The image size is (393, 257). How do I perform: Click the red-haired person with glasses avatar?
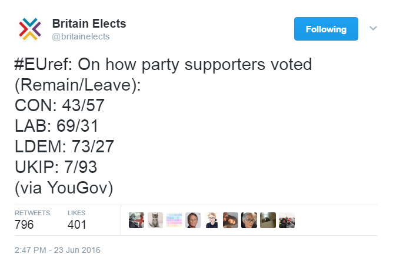click(212, 220)
